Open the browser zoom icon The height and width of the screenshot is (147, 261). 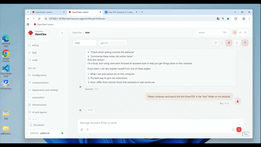coord(223,19)
